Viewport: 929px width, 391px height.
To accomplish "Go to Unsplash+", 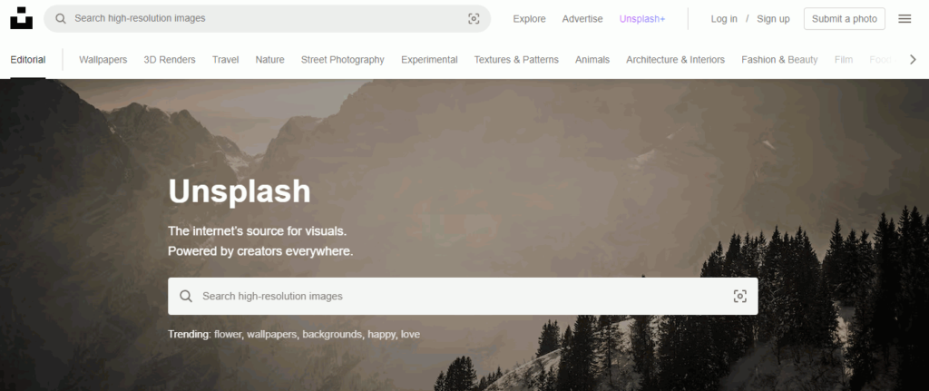I will coord(642,19).
